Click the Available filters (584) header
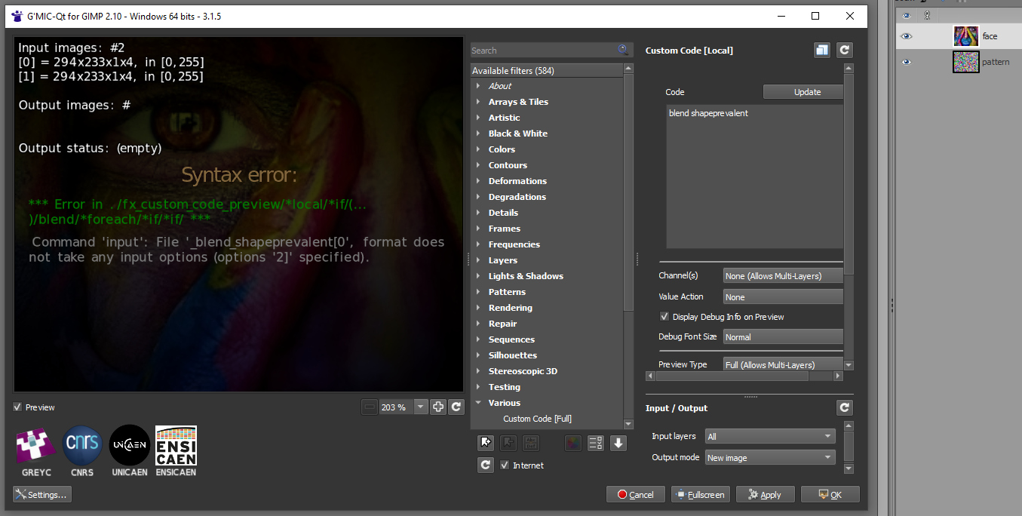 point(547,71)
